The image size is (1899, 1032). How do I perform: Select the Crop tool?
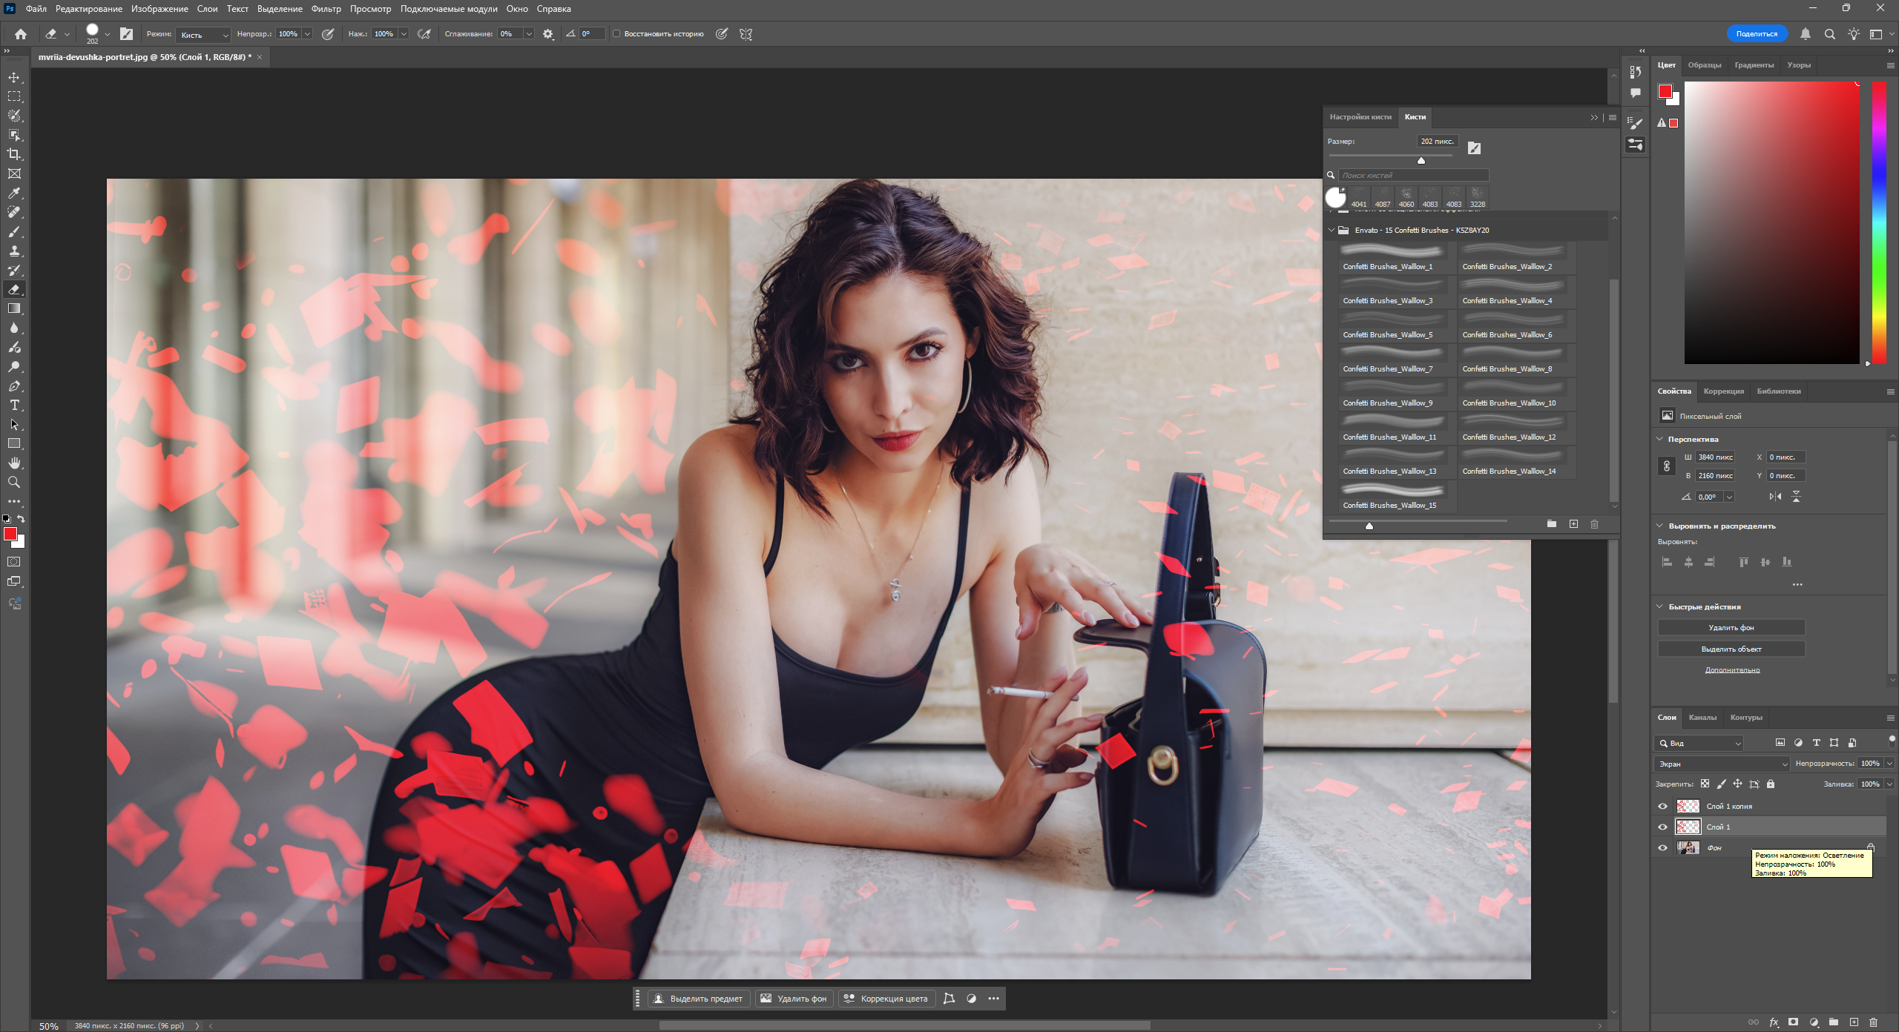(14, 154)
